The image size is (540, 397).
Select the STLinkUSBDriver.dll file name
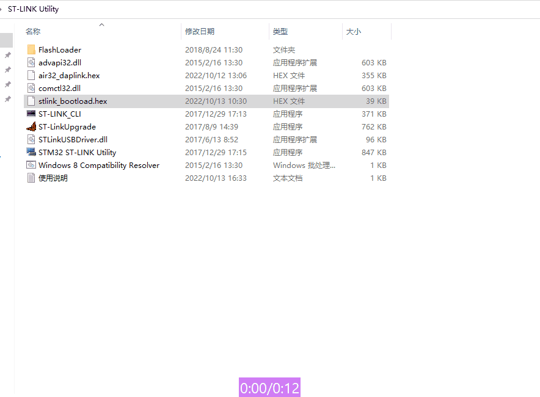pyautogui.click(x=73, y=139)
